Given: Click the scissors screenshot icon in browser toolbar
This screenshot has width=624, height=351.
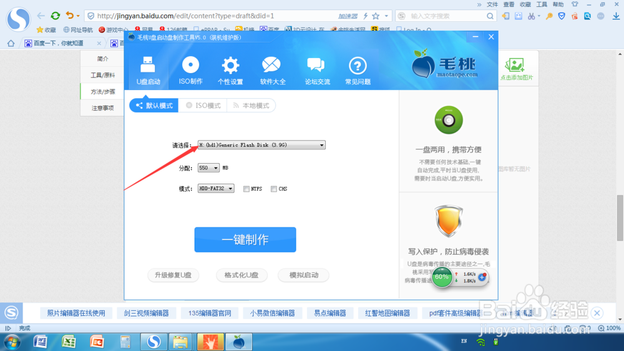Looking at the screenshot, I should (x=531, y=16).
